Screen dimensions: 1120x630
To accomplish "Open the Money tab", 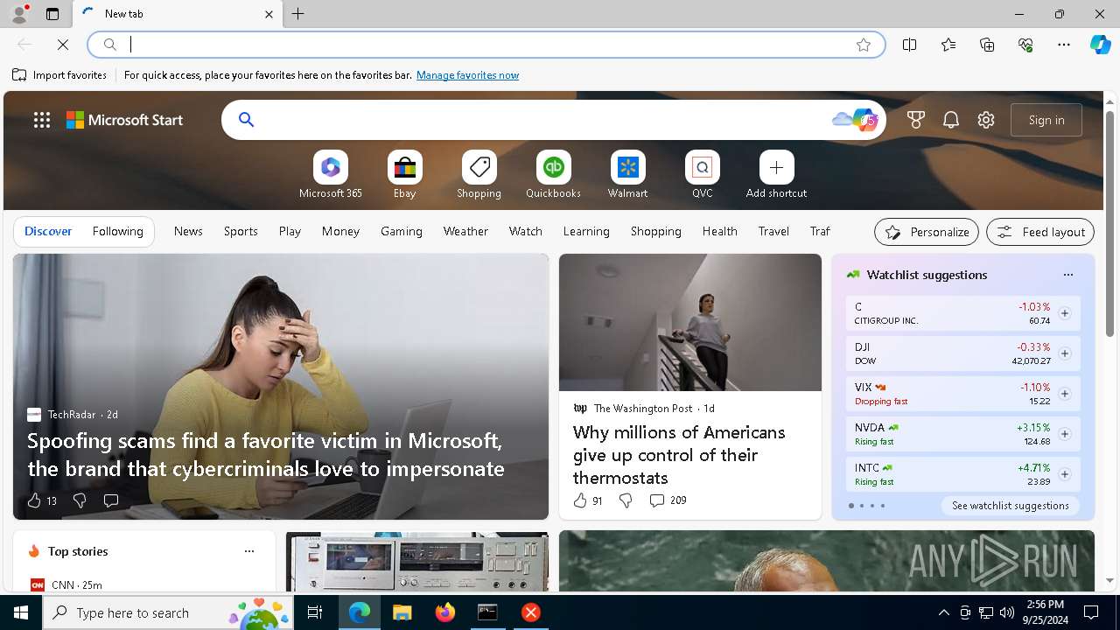I will pyautogui.click(x=340, y=232).
